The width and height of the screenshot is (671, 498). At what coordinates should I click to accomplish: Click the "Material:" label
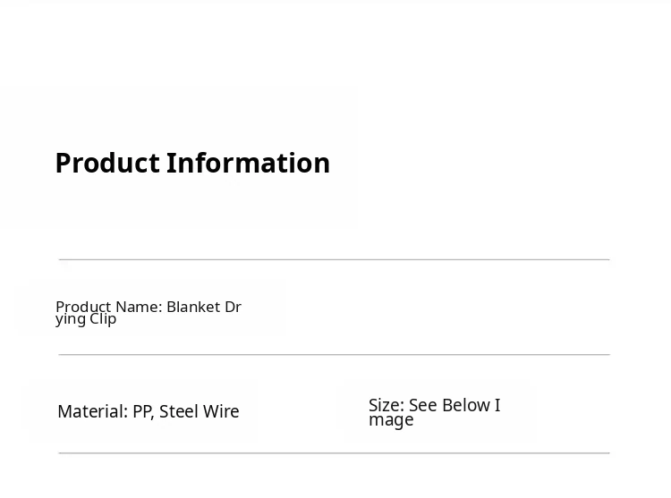(92, 411)
